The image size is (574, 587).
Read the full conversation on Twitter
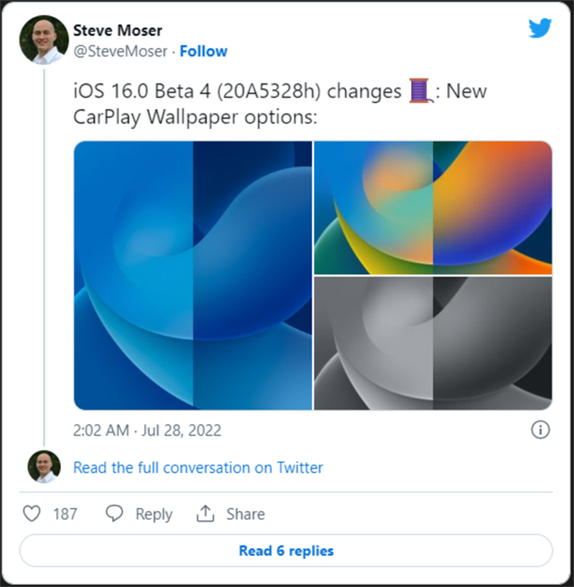point(198,468)
